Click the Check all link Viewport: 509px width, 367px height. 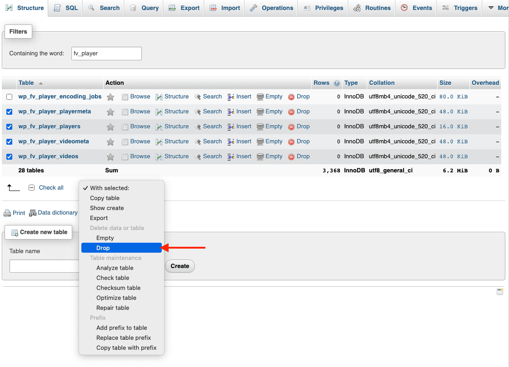click(x=51, y=187)
